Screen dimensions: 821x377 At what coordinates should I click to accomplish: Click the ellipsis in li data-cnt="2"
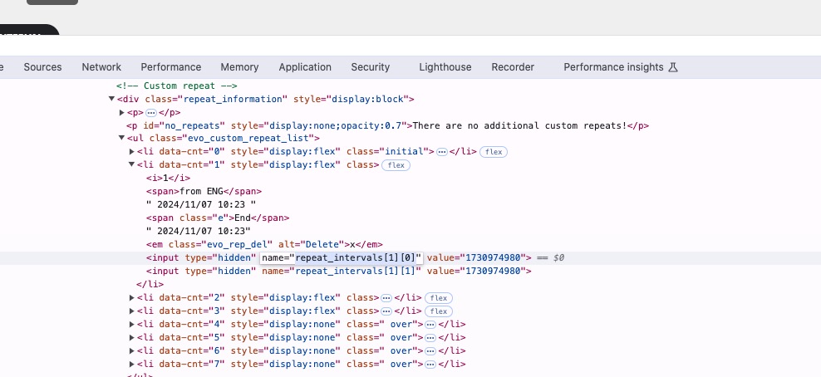(386, 298)
